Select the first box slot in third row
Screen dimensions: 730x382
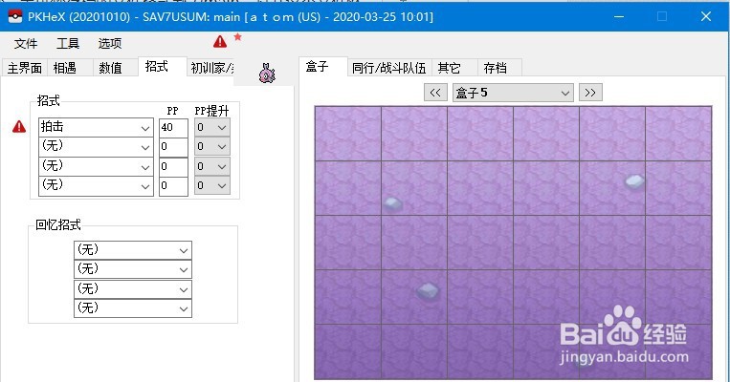pyautogui.click(x=347, y=243)
